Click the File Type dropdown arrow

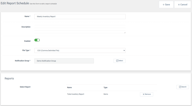[x=124, y=50]
